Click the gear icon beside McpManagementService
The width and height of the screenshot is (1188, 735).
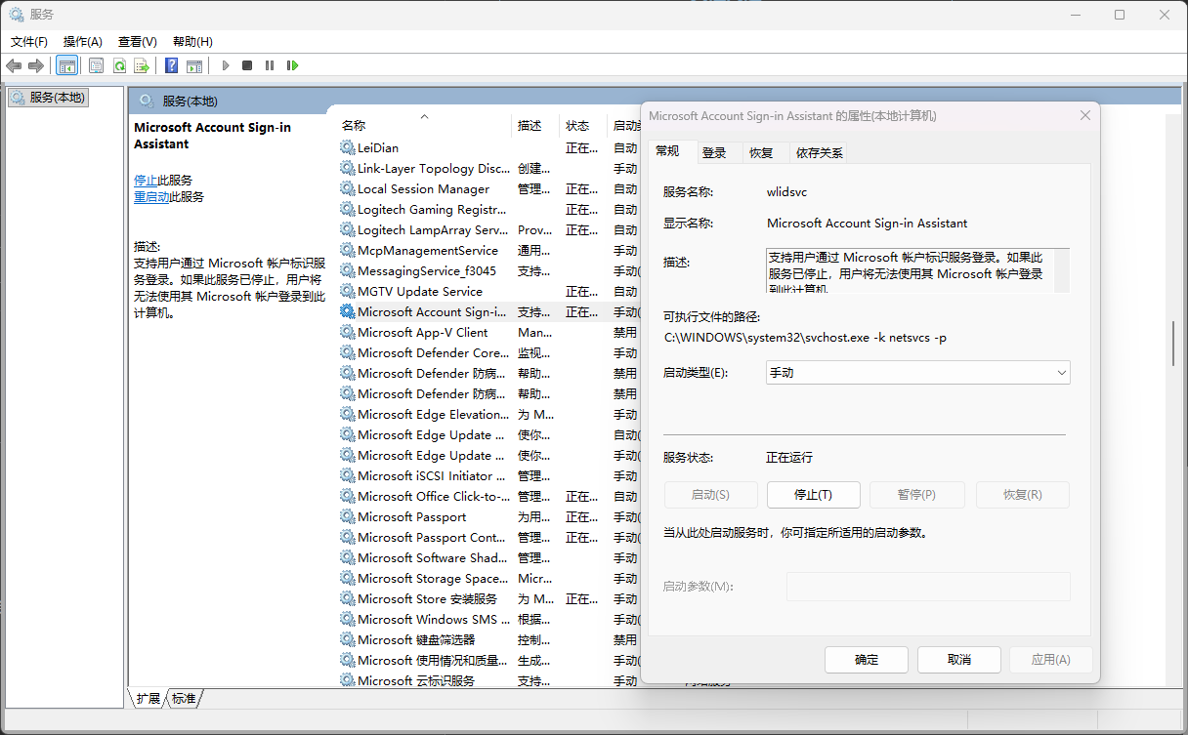click(347, 250)
